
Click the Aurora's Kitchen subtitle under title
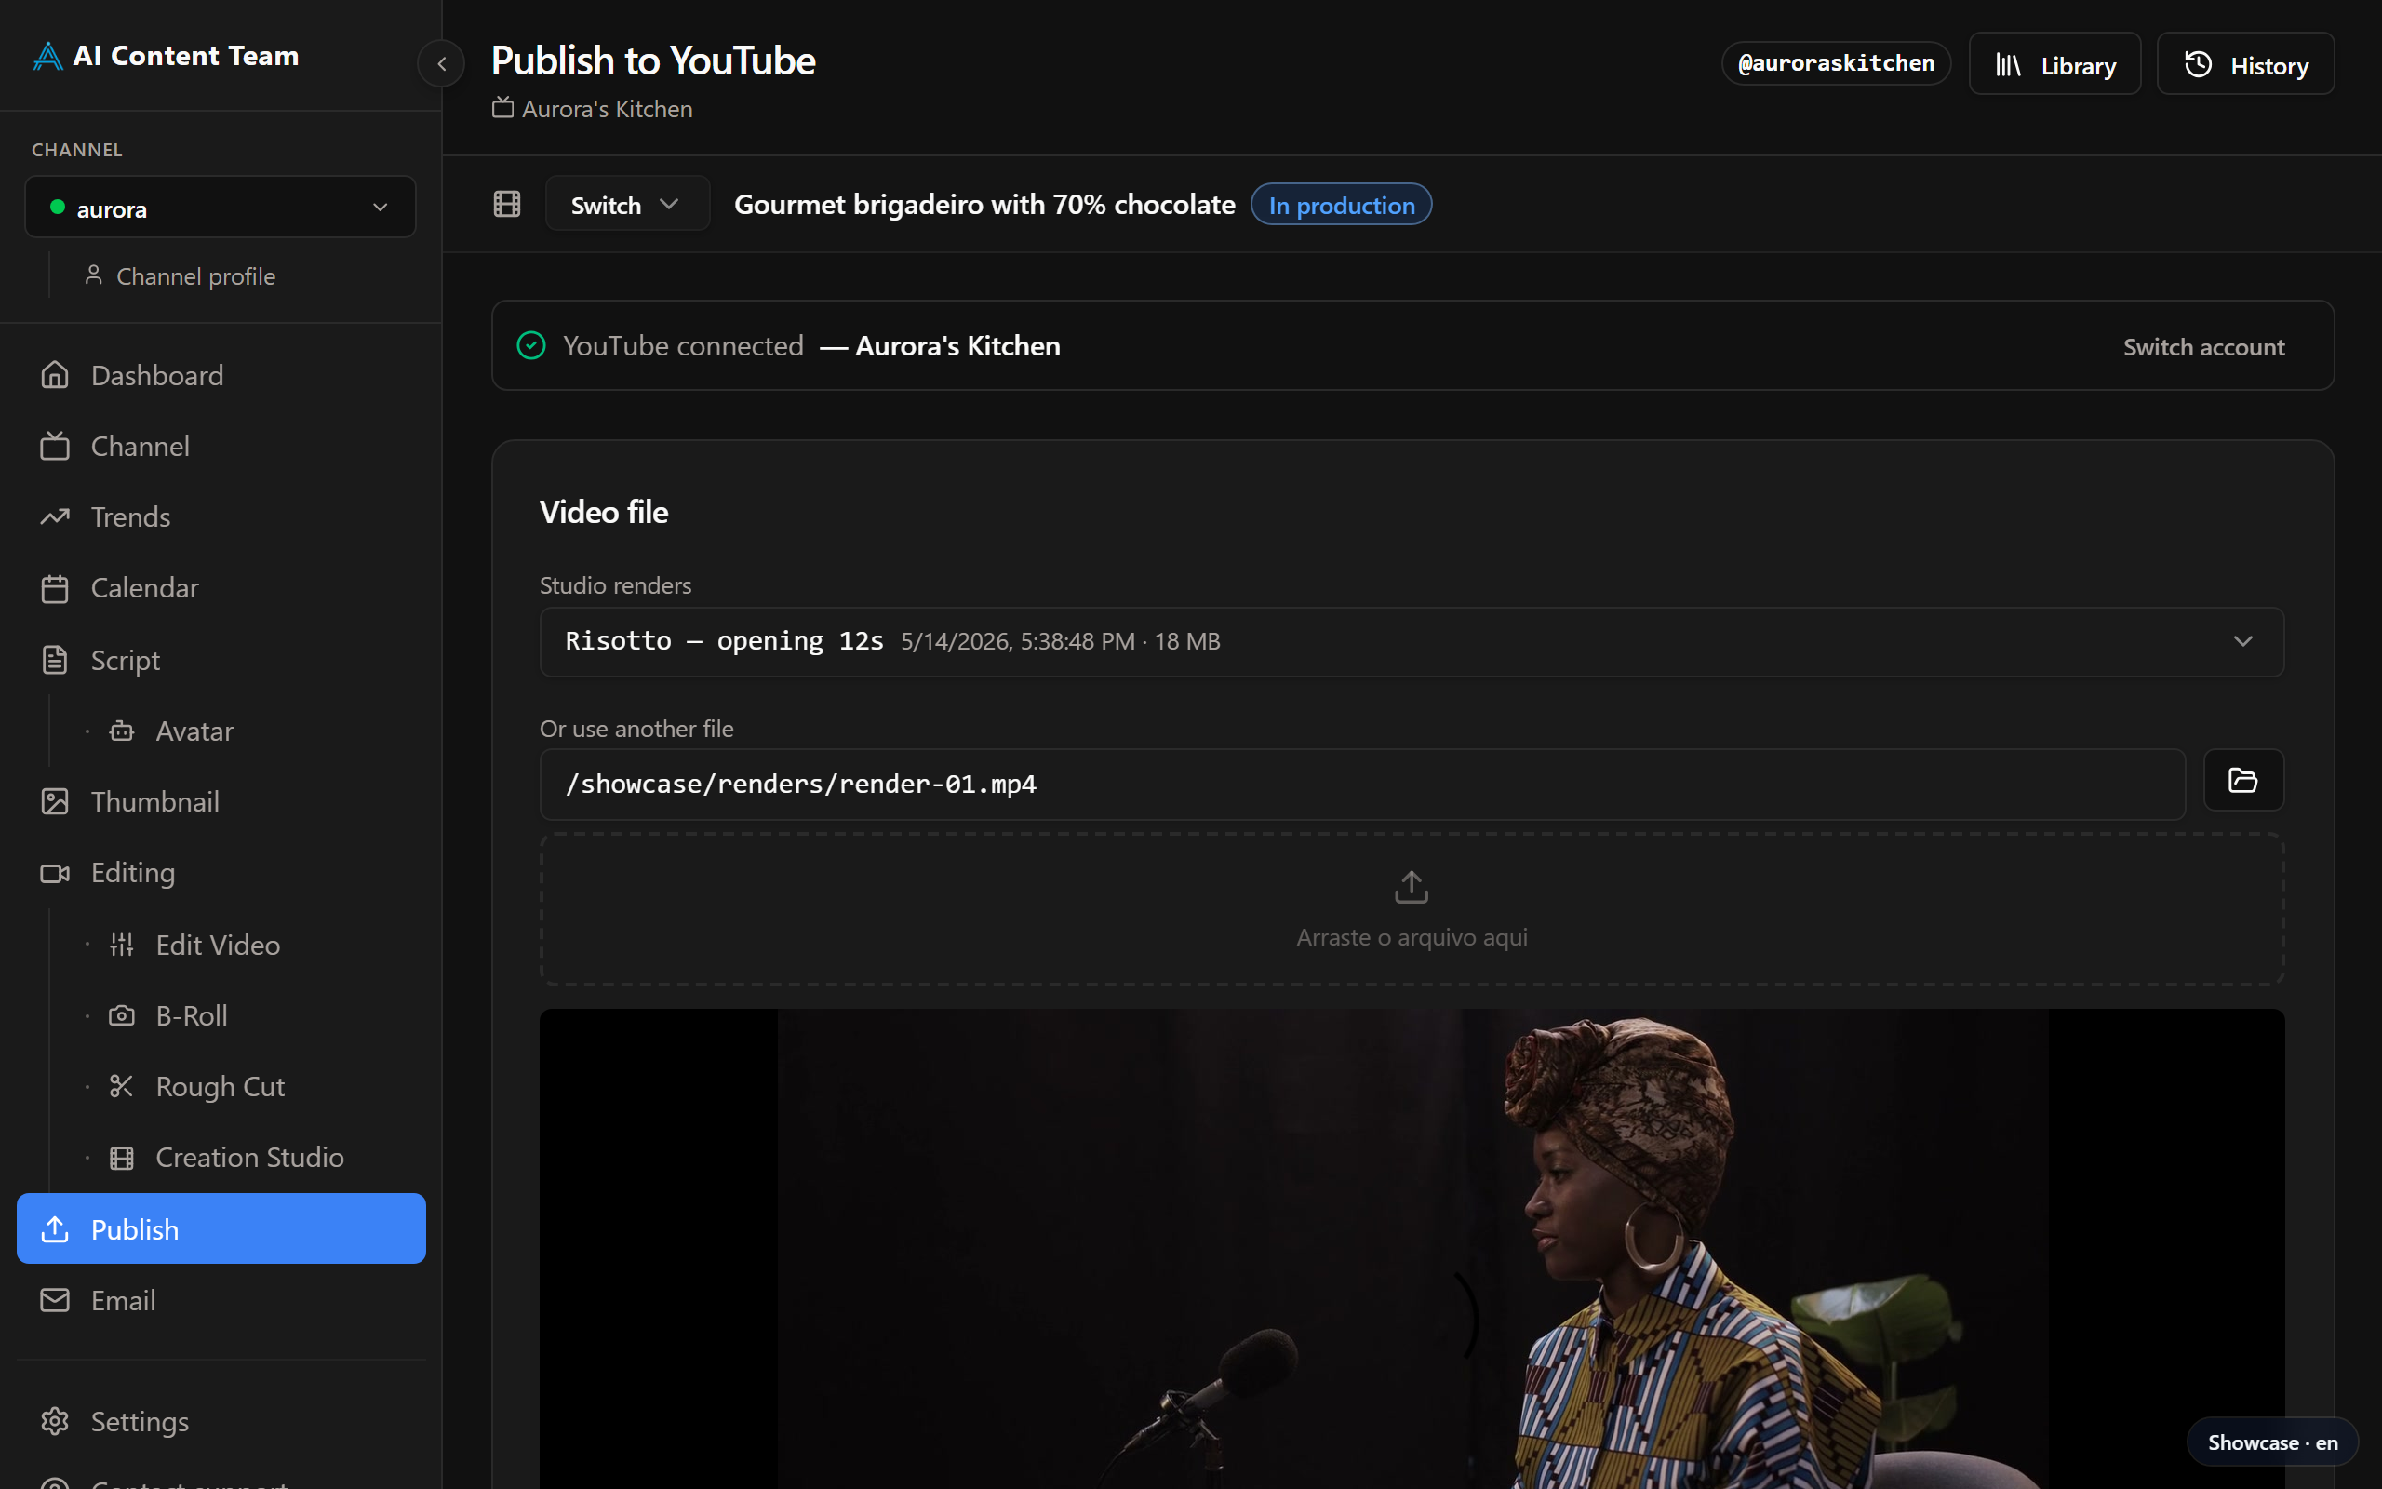point(608,109)
